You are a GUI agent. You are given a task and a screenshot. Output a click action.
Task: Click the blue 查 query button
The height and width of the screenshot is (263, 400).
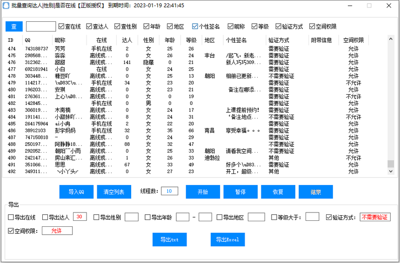(x=14, y=26)
